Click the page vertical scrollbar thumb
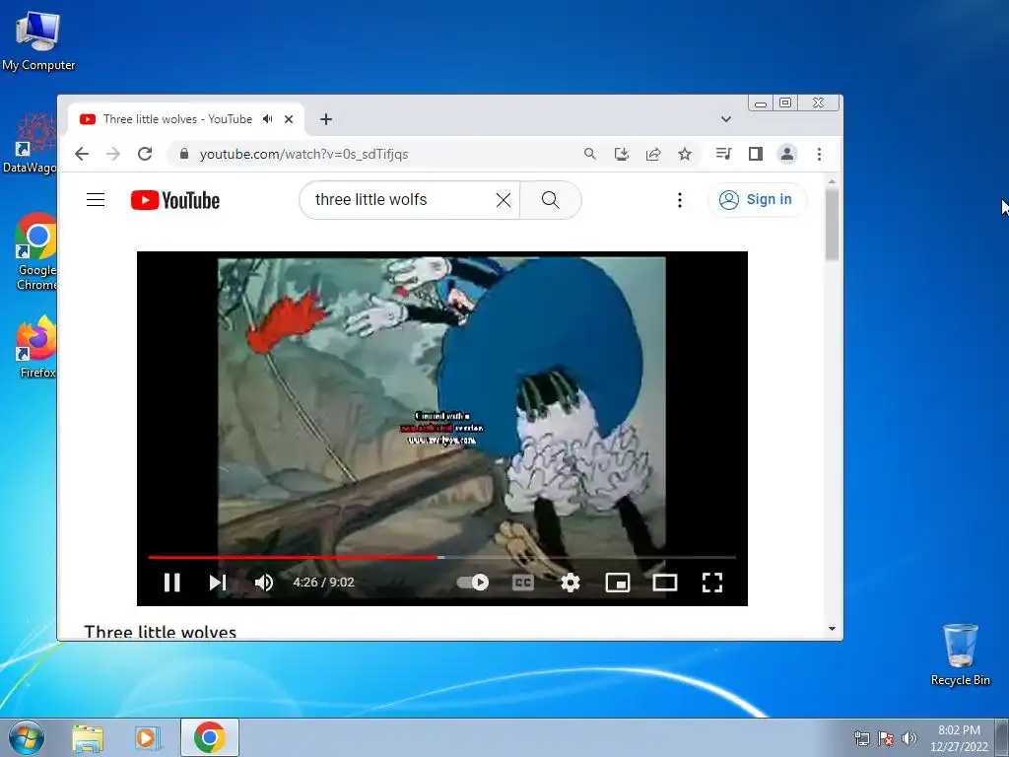 [832, 224]
